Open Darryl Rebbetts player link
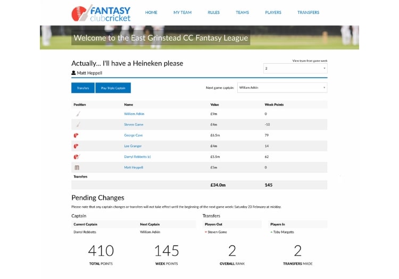399x279 pixels. [x=137, y=157]
